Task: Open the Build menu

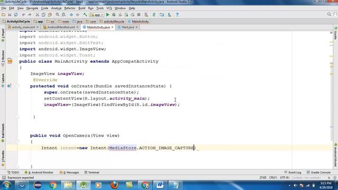Action: pos(82,8)
